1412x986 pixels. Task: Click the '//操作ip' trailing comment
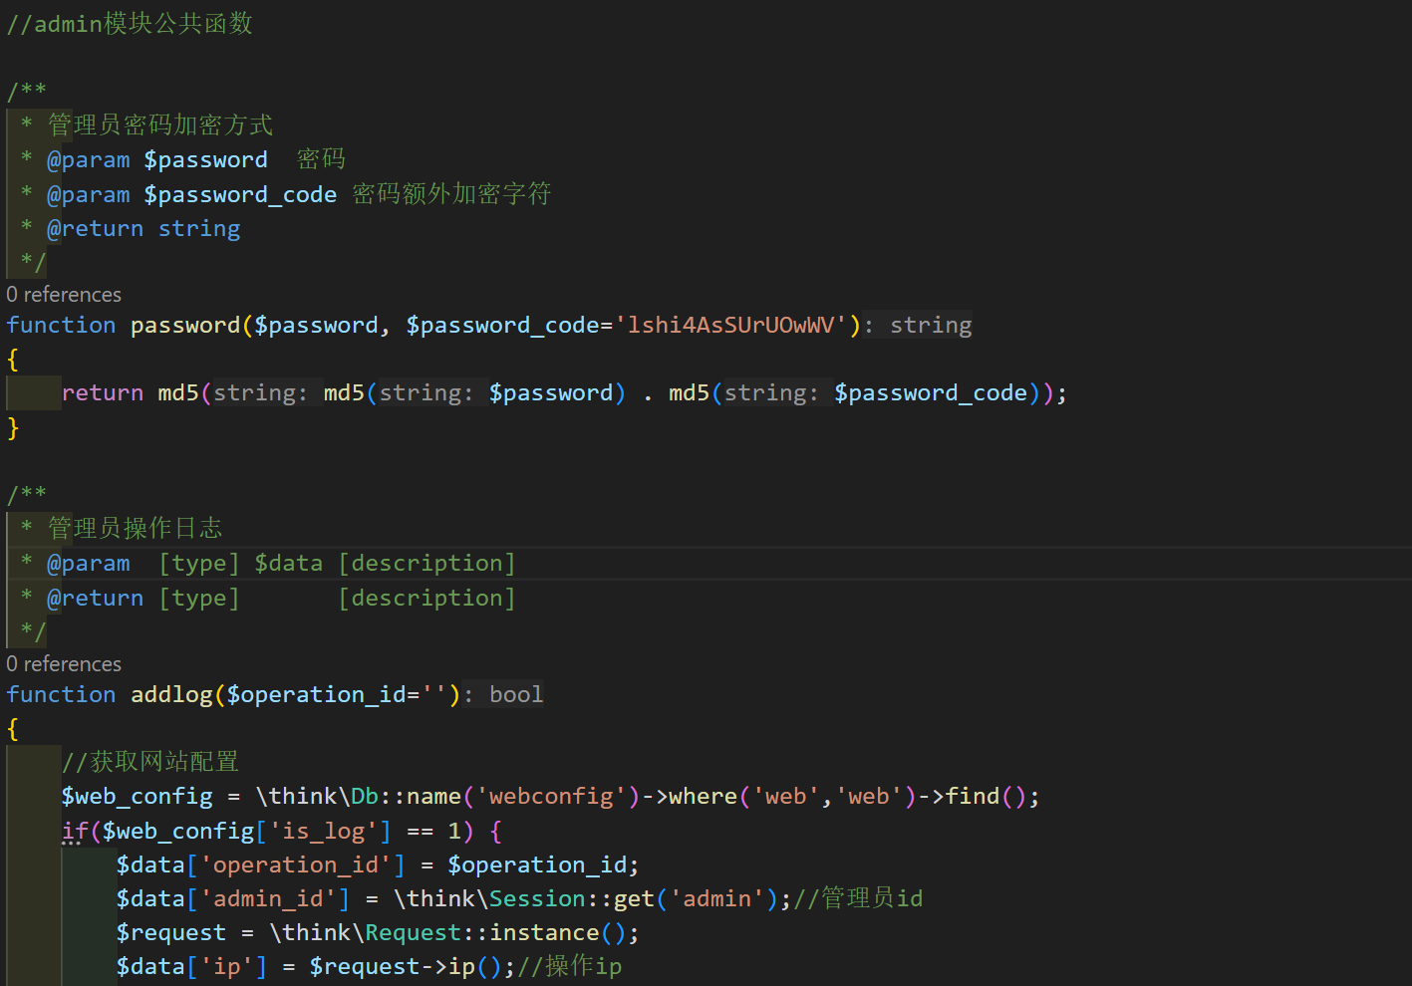(569, 966)
